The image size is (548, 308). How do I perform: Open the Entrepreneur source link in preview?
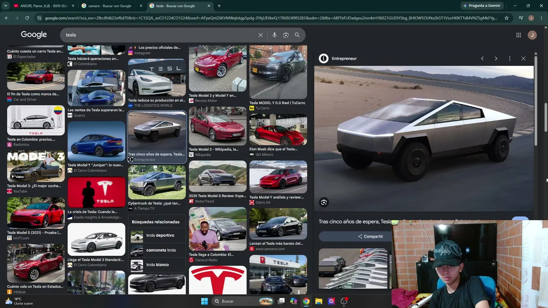[x=338, y=59]
